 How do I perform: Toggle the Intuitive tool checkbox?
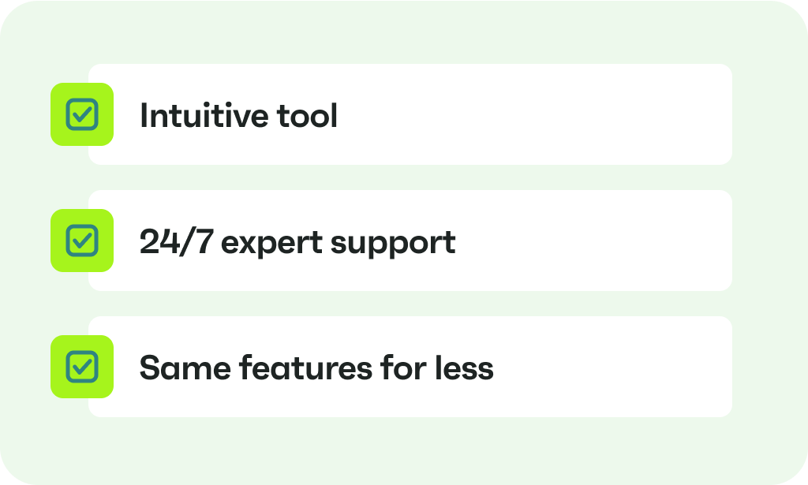82,114
